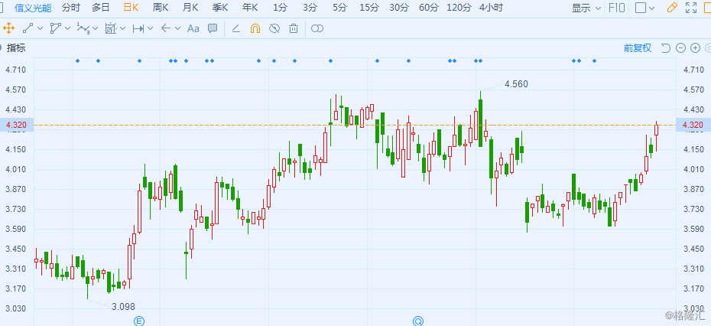The image size is (711, 326).
Task: Click the 前复权 adjustment link
Action: [x=638, y=47]
